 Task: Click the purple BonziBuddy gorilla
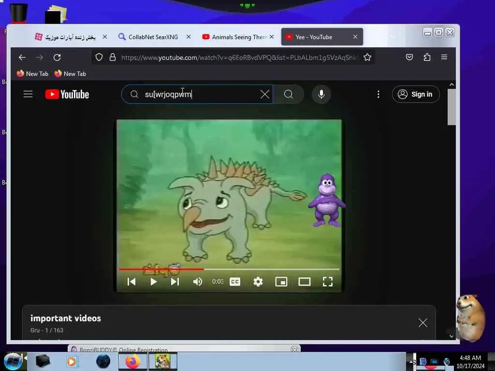326,200
